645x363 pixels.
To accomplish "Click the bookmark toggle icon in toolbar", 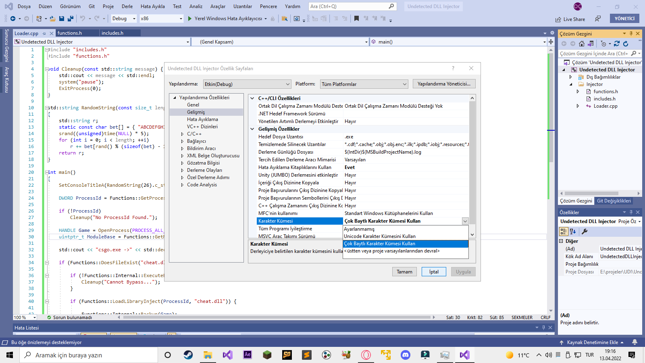I will click(356, 19).
